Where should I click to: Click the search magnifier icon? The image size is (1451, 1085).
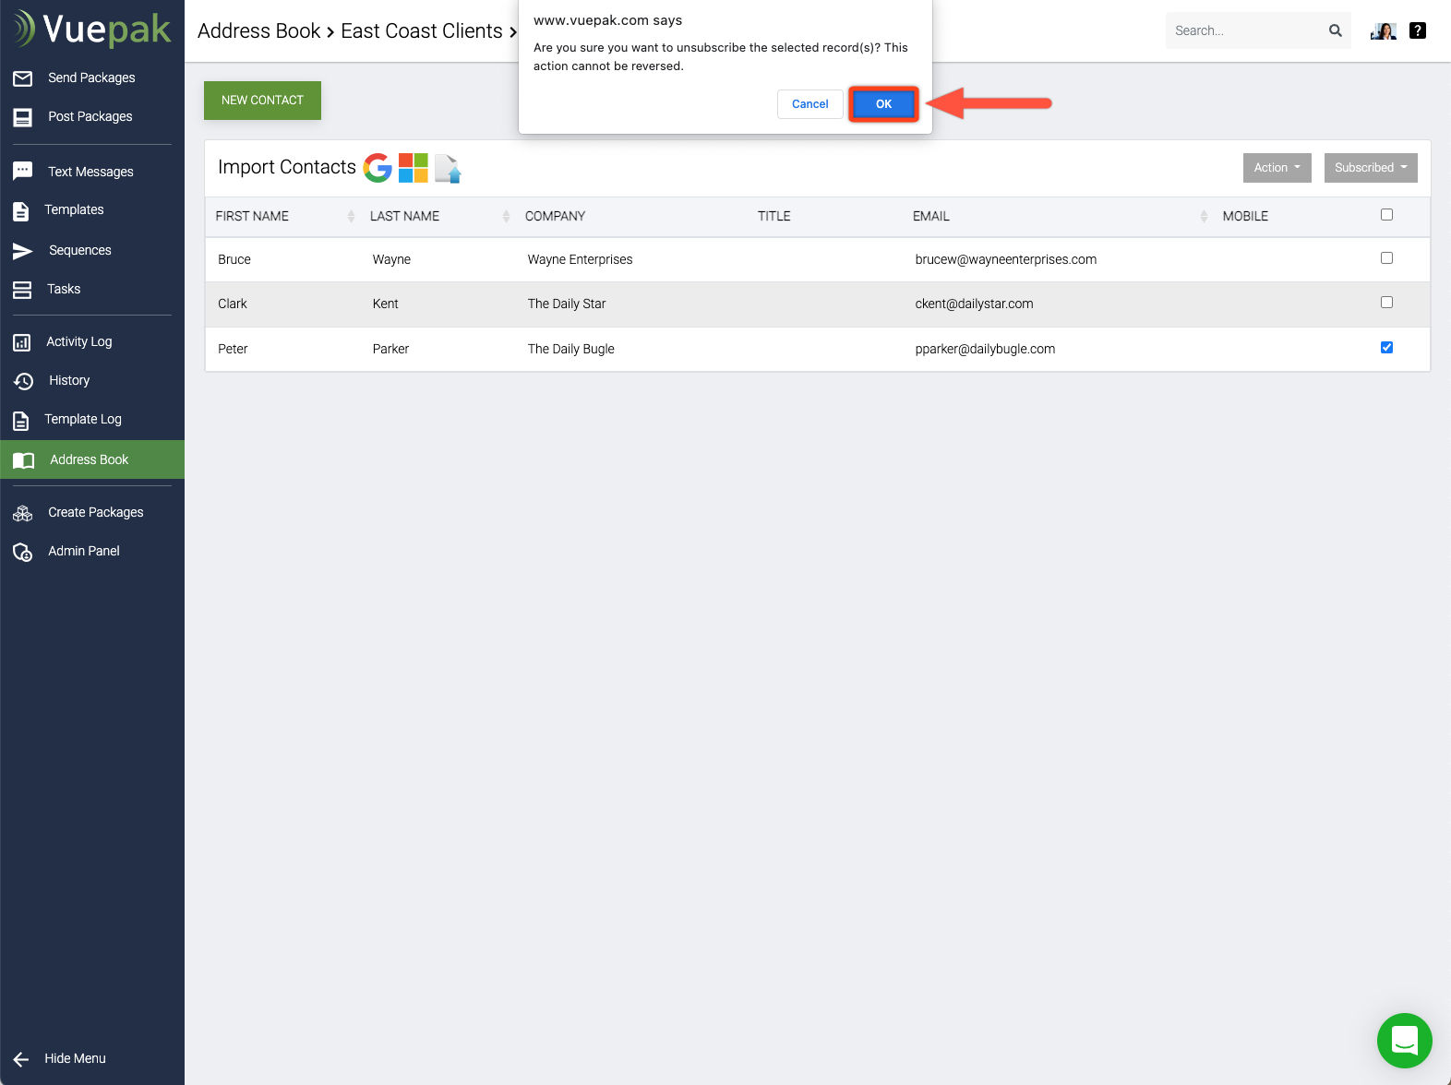click(x=1335, y=30)
